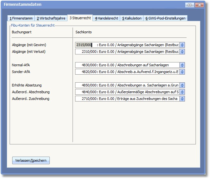
Task: Click the Verlassen/Speichern button
Action: click(x=31, y=161)
